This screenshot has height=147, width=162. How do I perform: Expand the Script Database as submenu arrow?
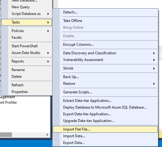pos(48,14)
